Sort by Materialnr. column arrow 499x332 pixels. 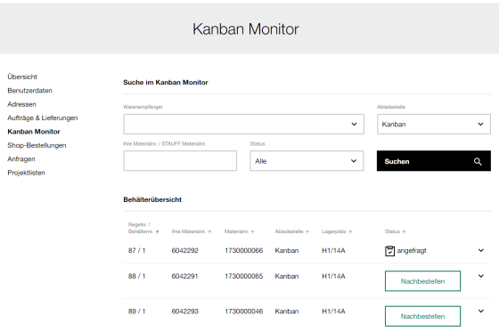(x=253, y=231)
